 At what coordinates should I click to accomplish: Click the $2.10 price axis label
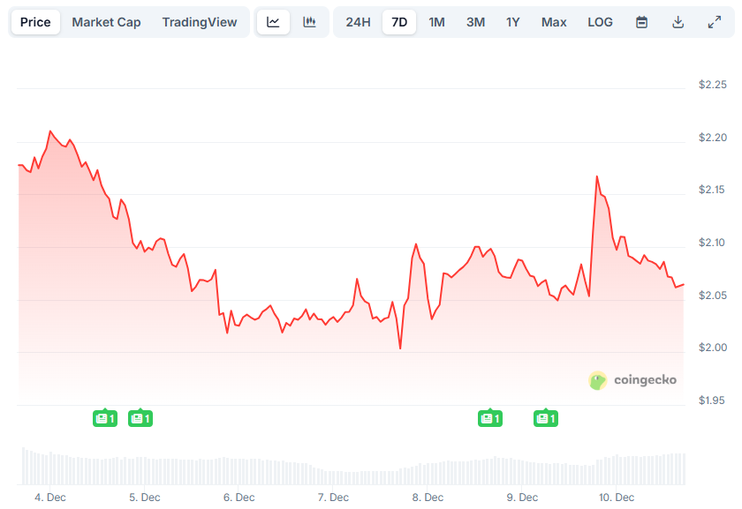click(x=712, y=242)
